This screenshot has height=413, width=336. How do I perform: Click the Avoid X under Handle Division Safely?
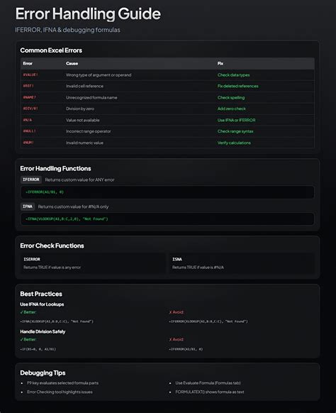177,339
